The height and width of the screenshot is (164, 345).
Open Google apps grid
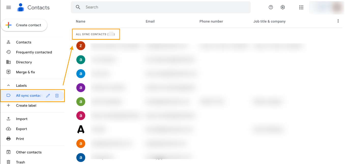coord(301,7)
